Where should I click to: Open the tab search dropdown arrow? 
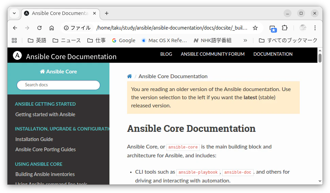14,13
